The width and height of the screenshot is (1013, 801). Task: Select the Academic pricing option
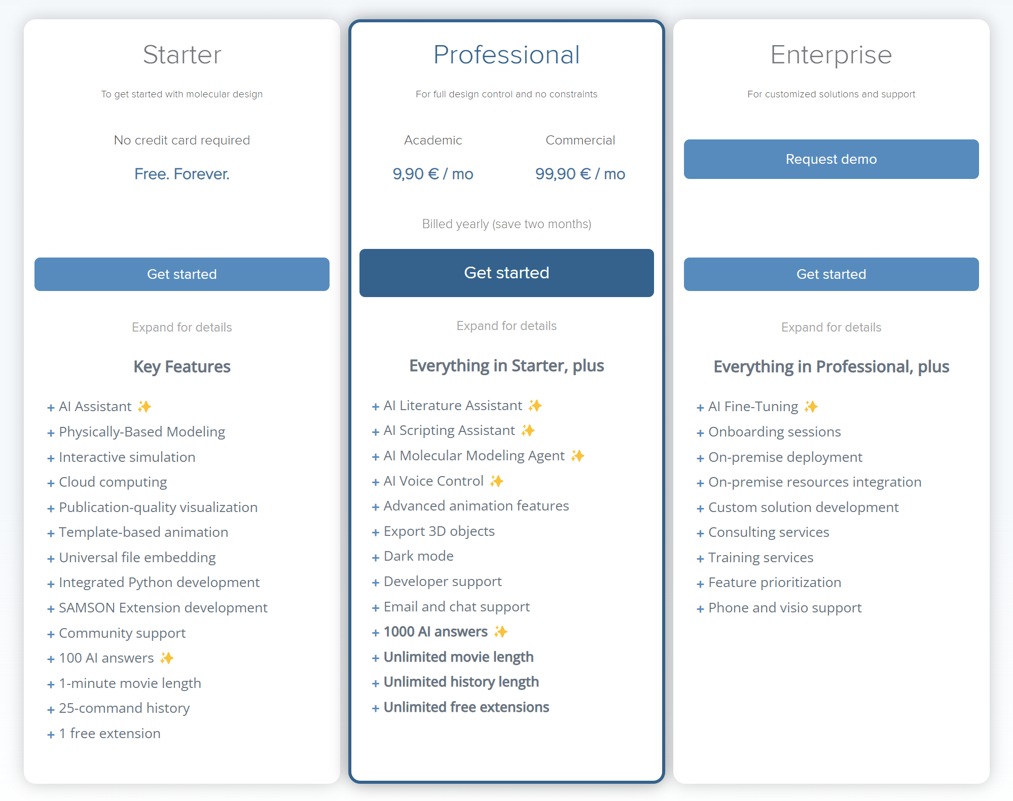pos(433,140)
